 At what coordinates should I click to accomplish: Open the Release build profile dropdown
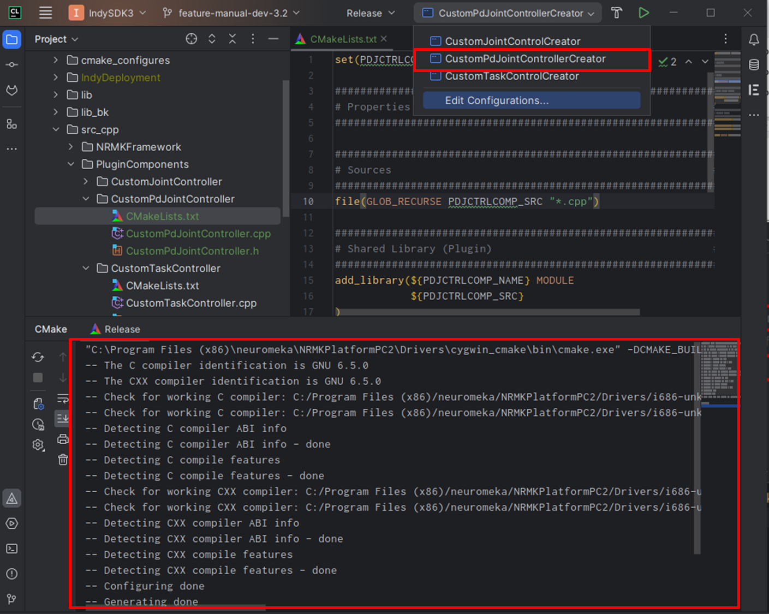tap(370, 13)
